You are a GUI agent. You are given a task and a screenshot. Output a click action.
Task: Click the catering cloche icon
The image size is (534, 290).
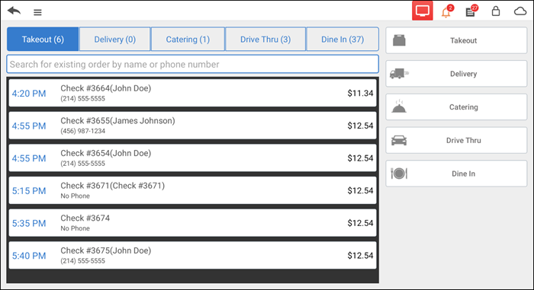pyautogui.click(x=399, y=107)
